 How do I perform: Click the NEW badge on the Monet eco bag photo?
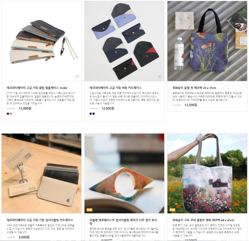coord(172,210)
